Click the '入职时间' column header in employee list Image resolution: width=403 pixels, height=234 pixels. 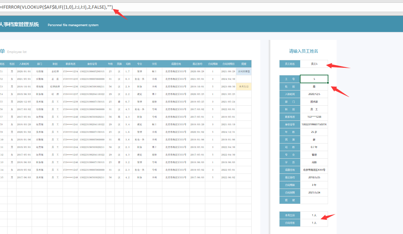tap(24, 64)
